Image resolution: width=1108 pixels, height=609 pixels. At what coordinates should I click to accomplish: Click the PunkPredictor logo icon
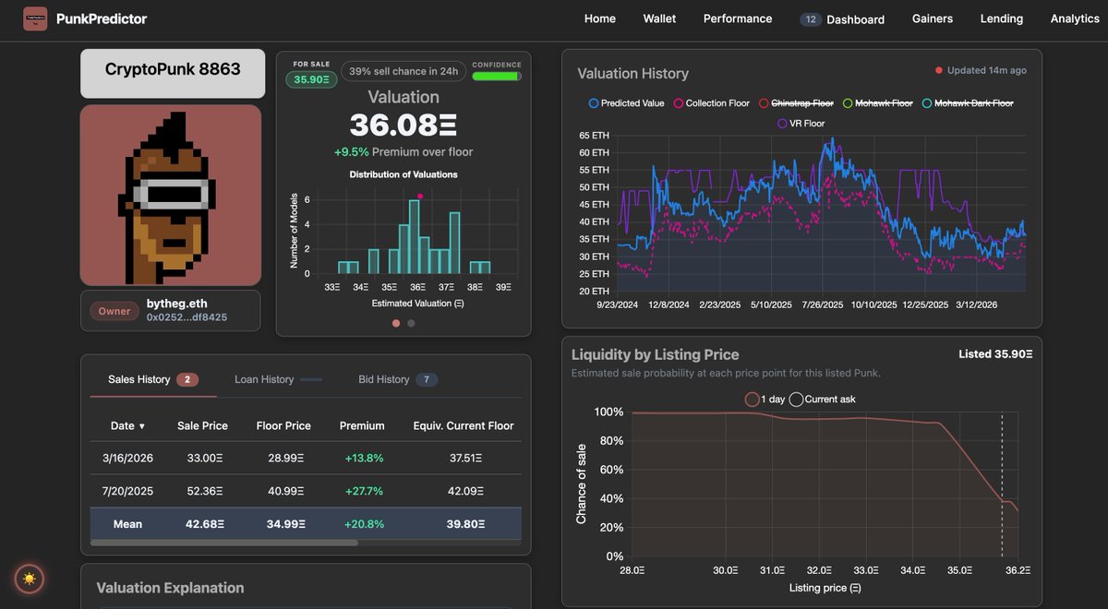tap(35, 18)
